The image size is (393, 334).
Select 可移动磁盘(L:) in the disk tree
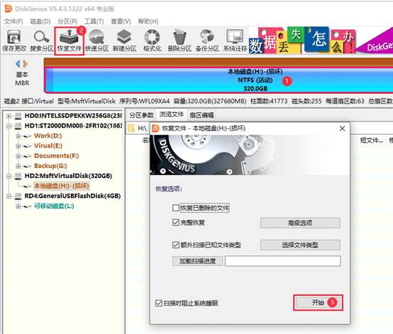(x=54, y=206)
